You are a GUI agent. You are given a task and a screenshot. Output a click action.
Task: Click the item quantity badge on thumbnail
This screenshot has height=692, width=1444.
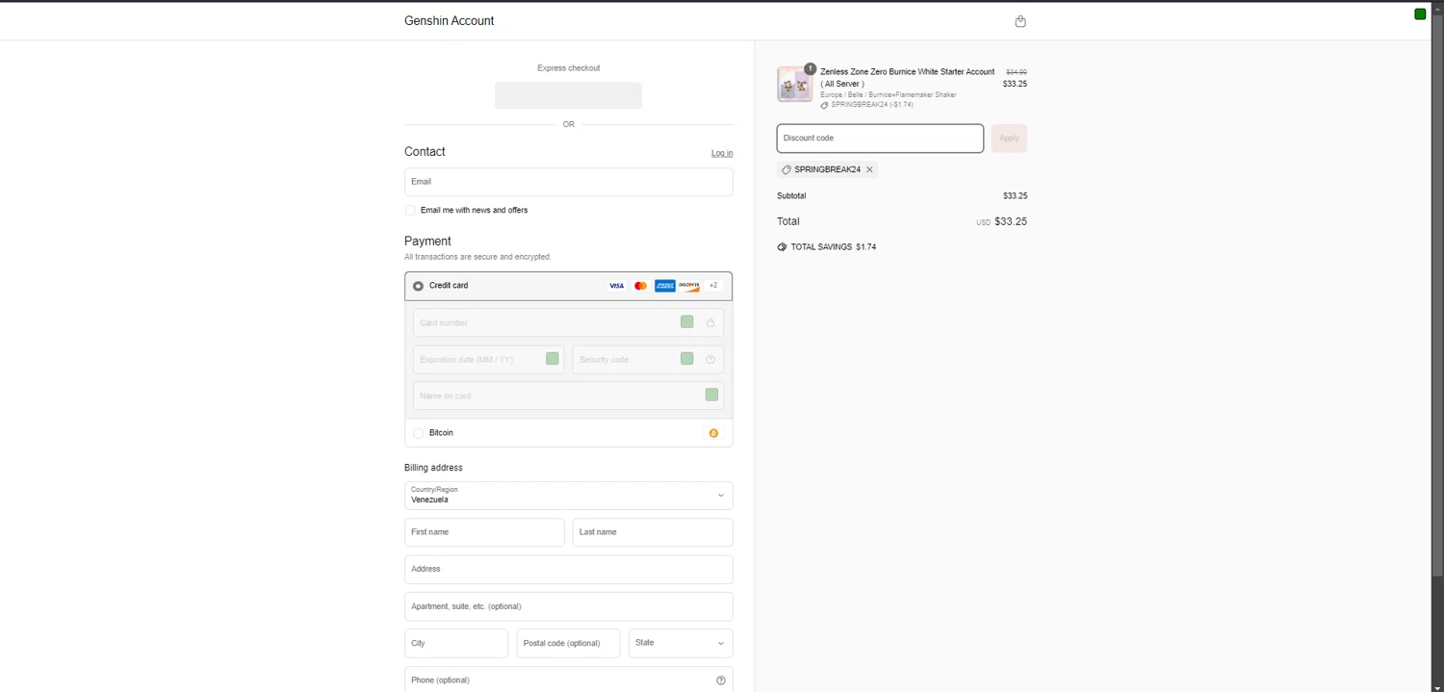coord(811,68)
